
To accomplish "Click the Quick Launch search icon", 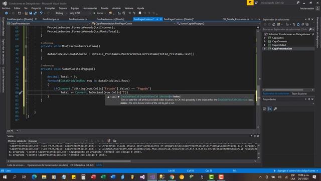I will [x=298, y=3].
